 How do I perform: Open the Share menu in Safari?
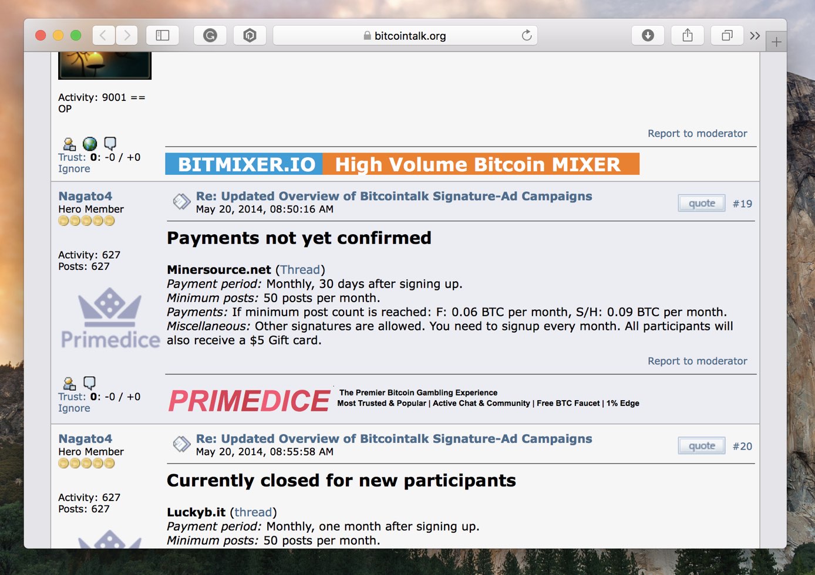688,36
